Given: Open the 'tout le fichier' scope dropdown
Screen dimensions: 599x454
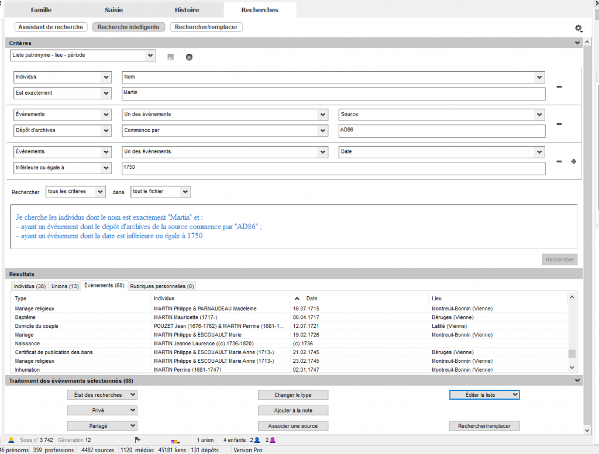Looking at the screenshot, I should [160, 192].
